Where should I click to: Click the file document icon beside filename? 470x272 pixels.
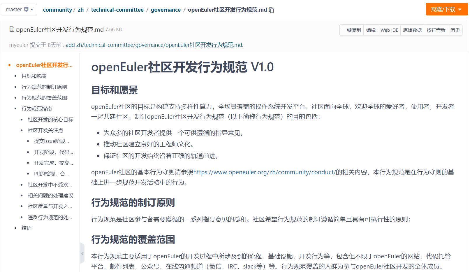click(12, 29)
